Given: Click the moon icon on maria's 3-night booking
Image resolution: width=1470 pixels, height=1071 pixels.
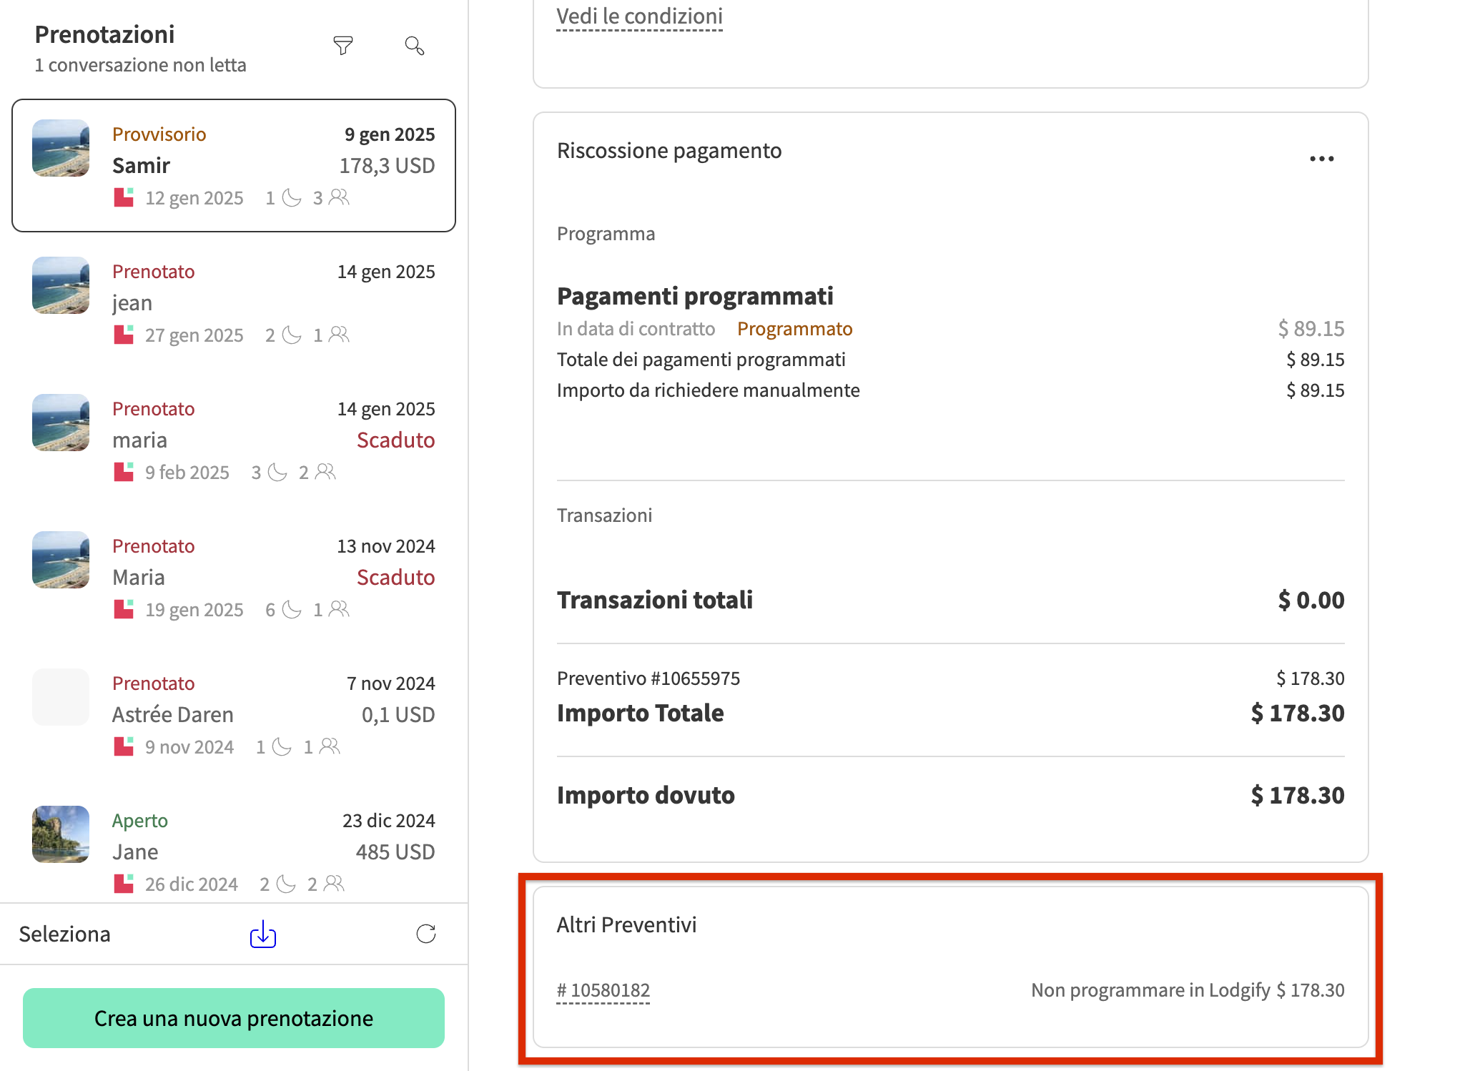Looking at the screenshot, I should click(277, 472).
